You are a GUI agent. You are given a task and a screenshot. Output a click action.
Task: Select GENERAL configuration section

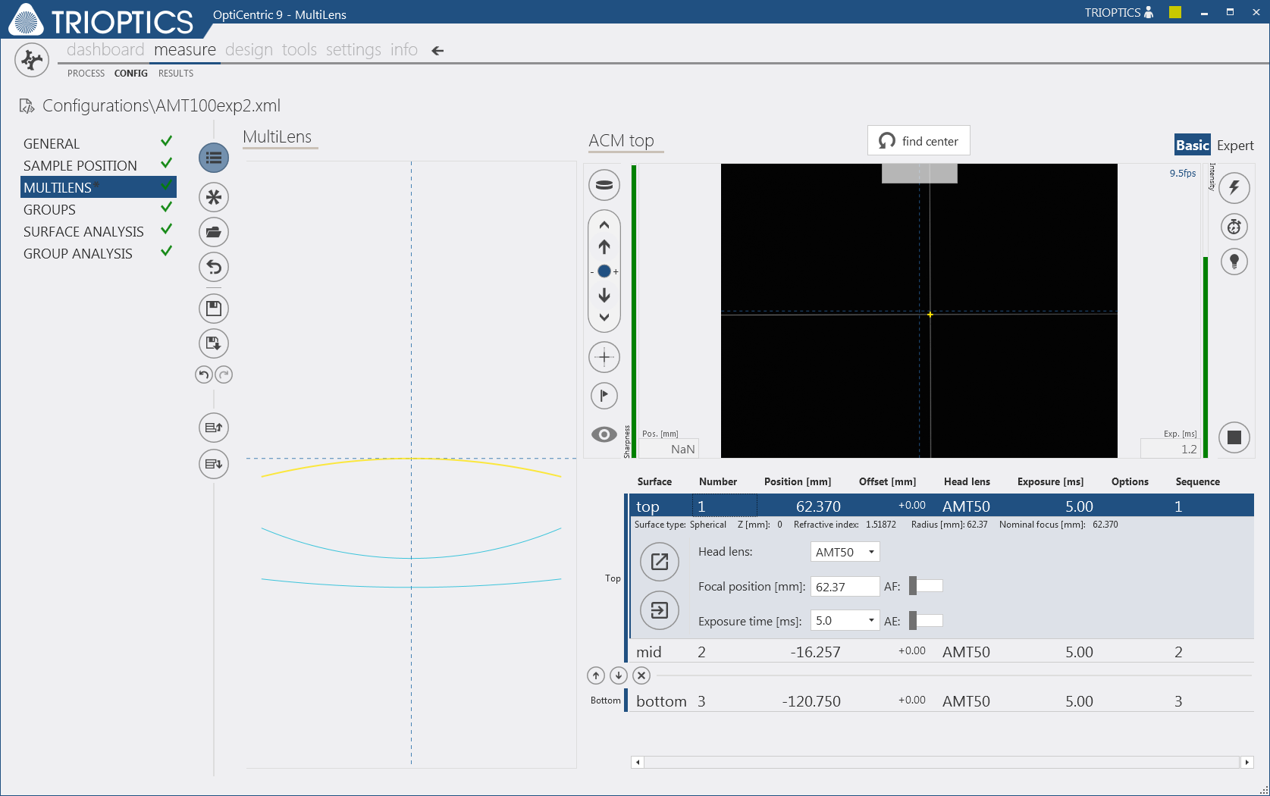98,143
